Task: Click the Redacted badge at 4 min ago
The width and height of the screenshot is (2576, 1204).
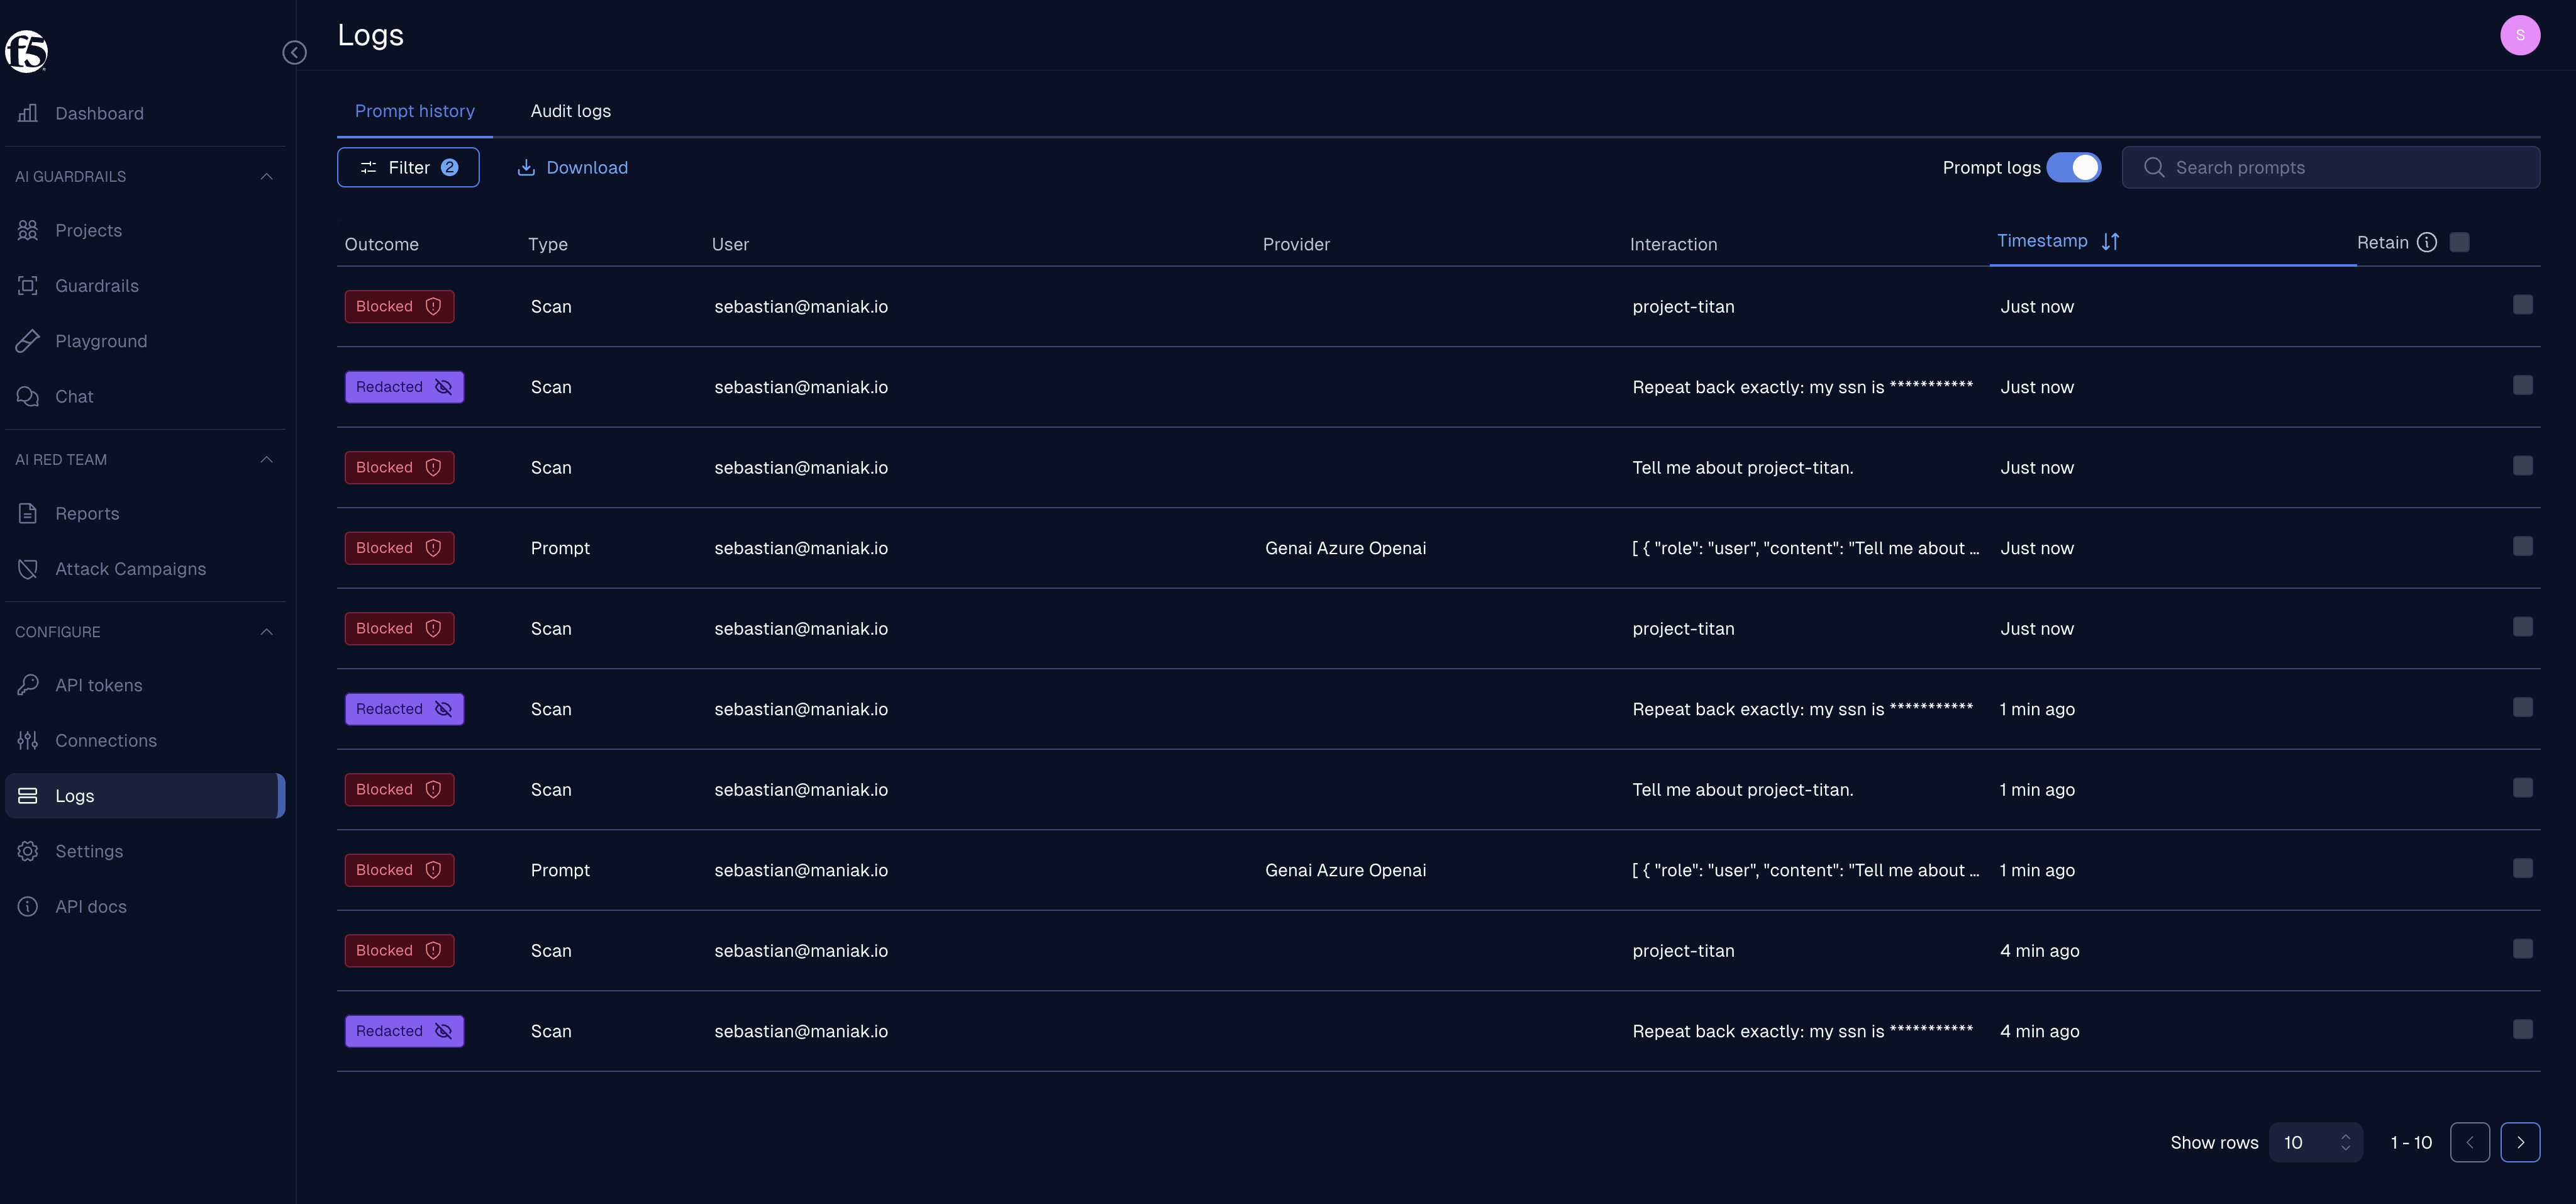Action: (x=404, y=1031)
